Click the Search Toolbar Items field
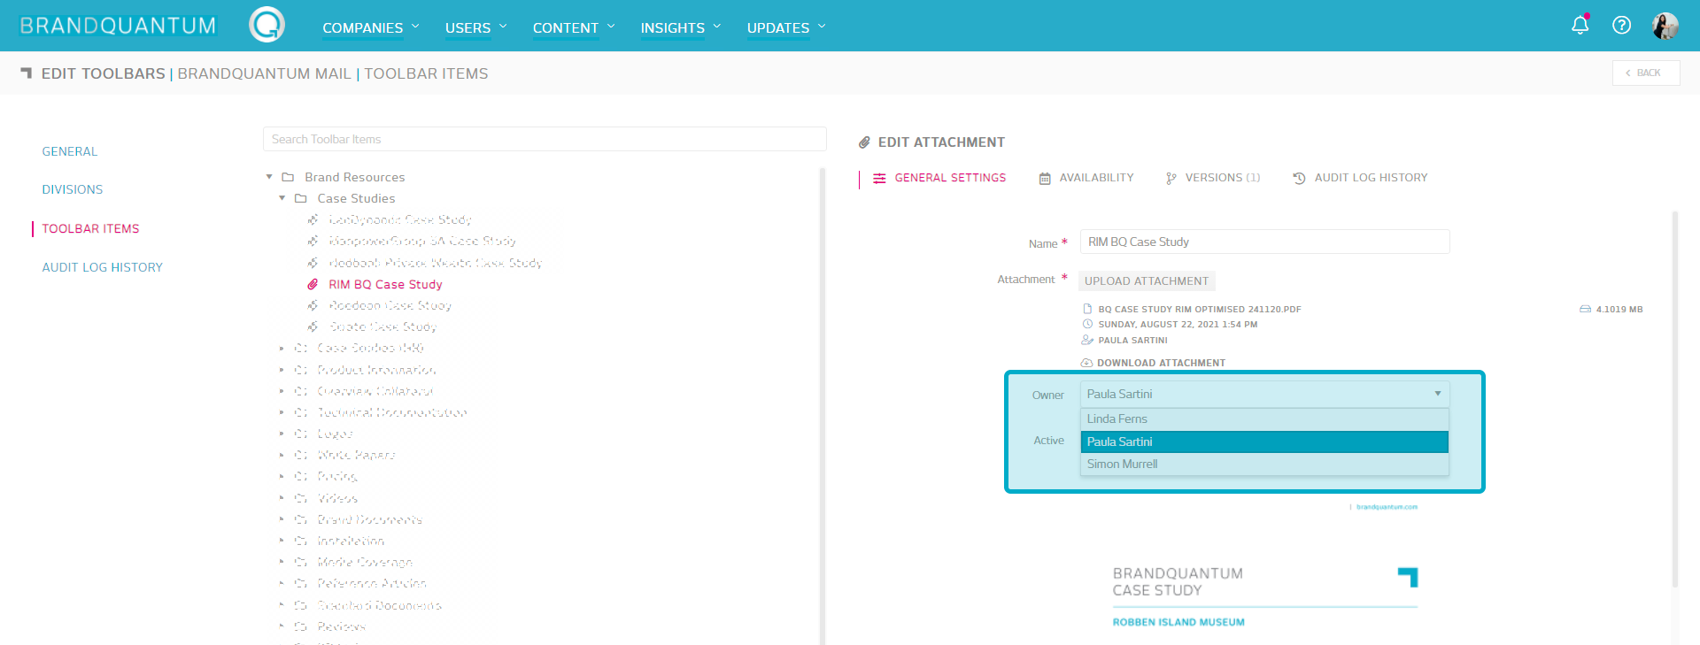1700x645 pixels. click(x=545, y=139)
